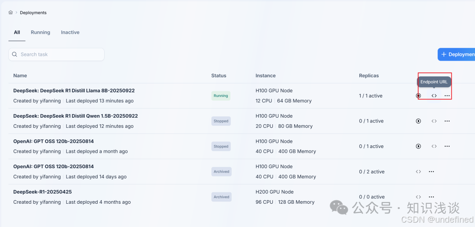This screenshot has width=475, height=227.
Task: Open endpoint code icon for DeepSeek-R1-20250425
Action: 418,197
